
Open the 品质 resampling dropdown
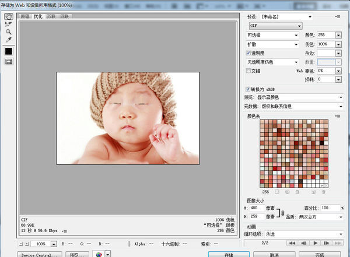tap(321, 217)
